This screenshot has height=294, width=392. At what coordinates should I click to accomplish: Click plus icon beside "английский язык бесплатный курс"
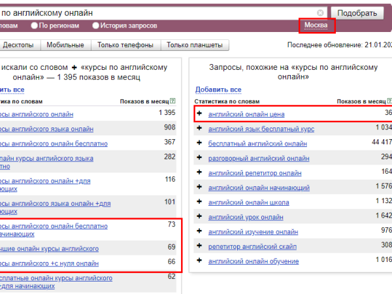199,129
